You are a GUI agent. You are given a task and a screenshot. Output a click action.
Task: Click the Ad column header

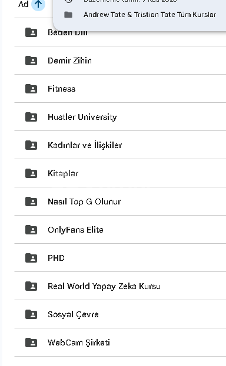24,4
